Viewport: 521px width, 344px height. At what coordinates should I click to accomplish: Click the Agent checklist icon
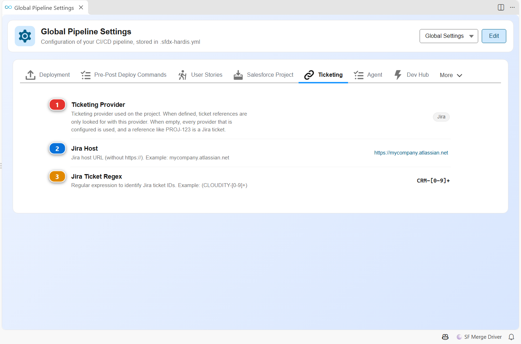pyautogui.click(x=359, y=75)
